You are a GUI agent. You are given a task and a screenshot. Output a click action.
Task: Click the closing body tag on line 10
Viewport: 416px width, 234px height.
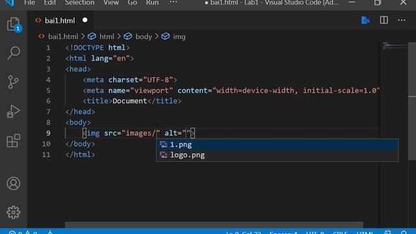pyautogui.click(x=80, y=144)
